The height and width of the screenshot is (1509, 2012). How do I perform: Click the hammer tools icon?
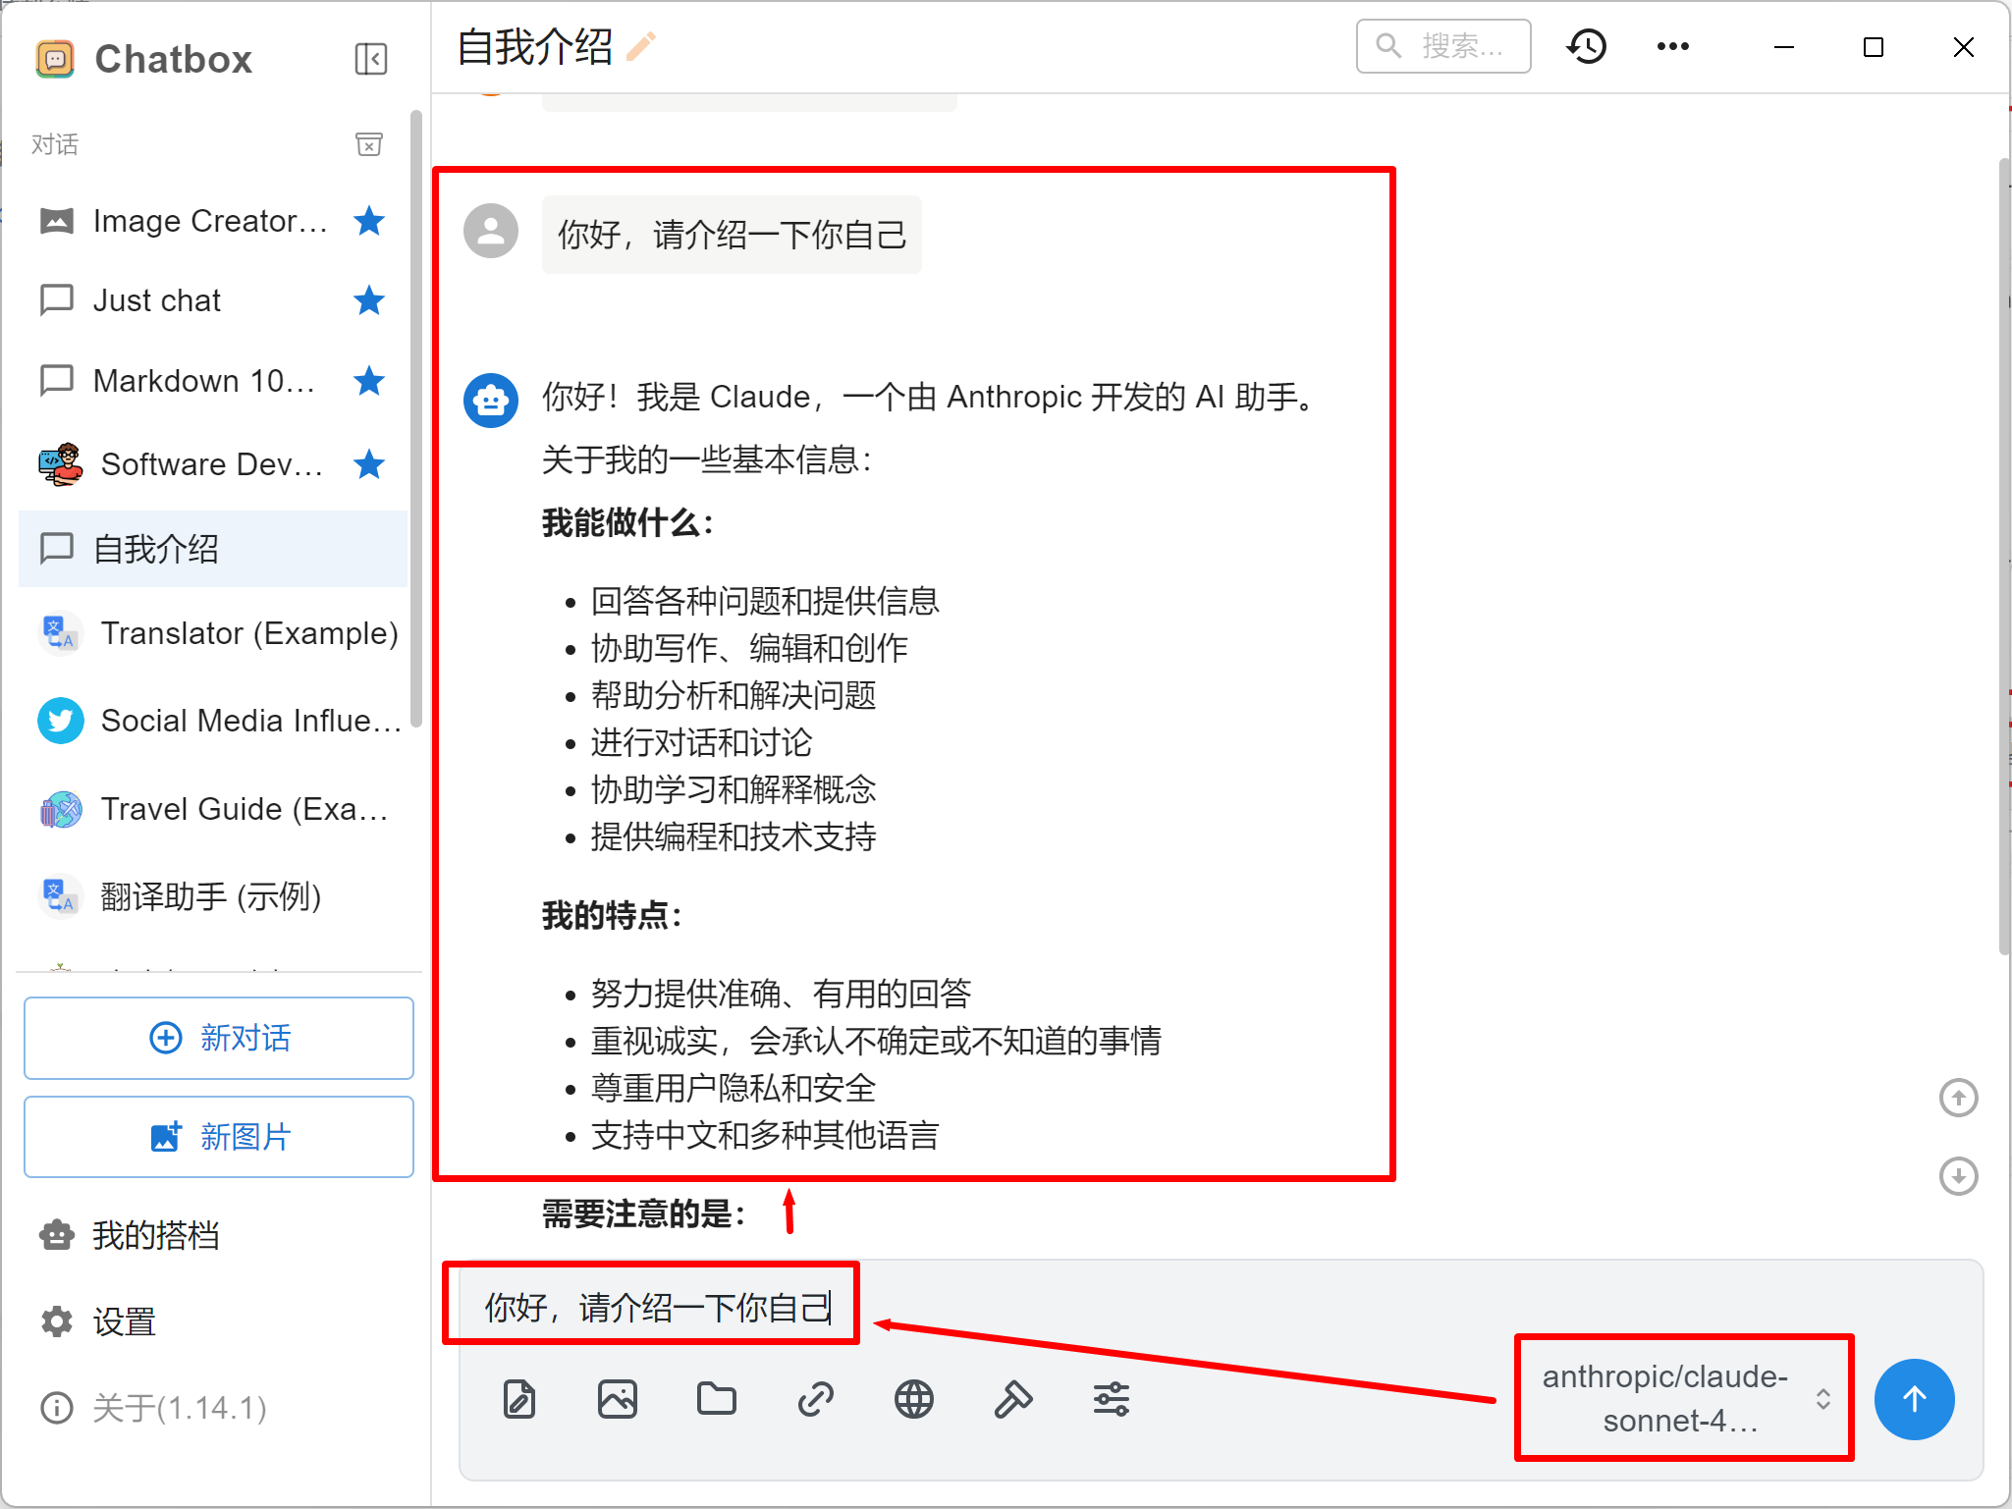(1013, 1399)
